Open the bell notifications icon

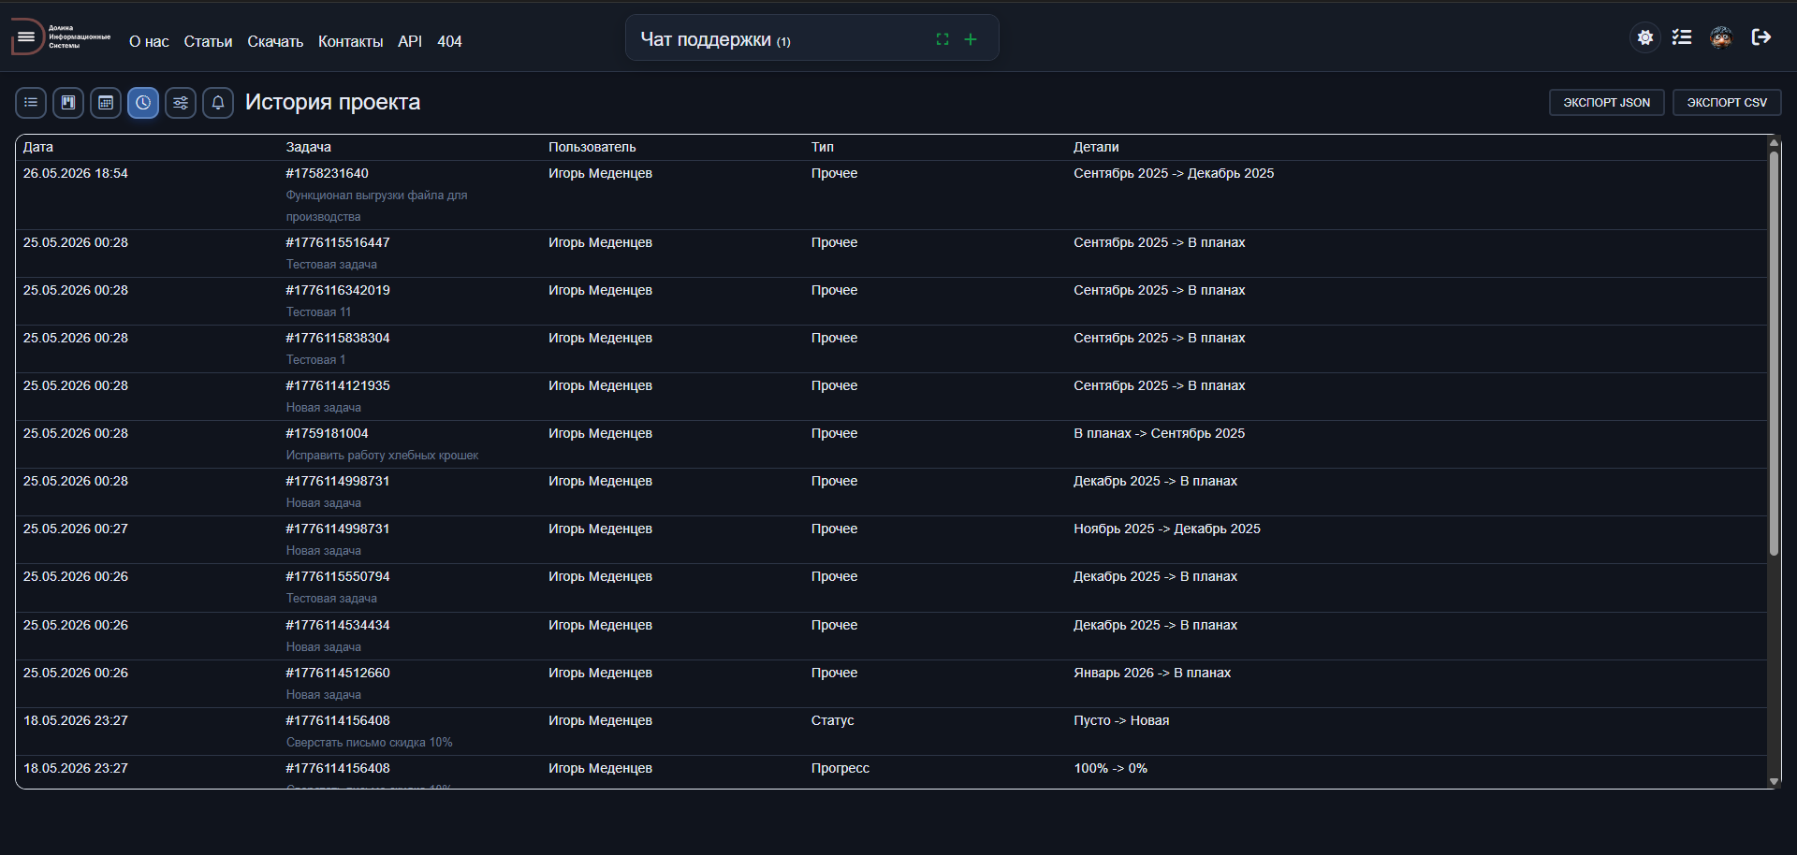point(218,103)
